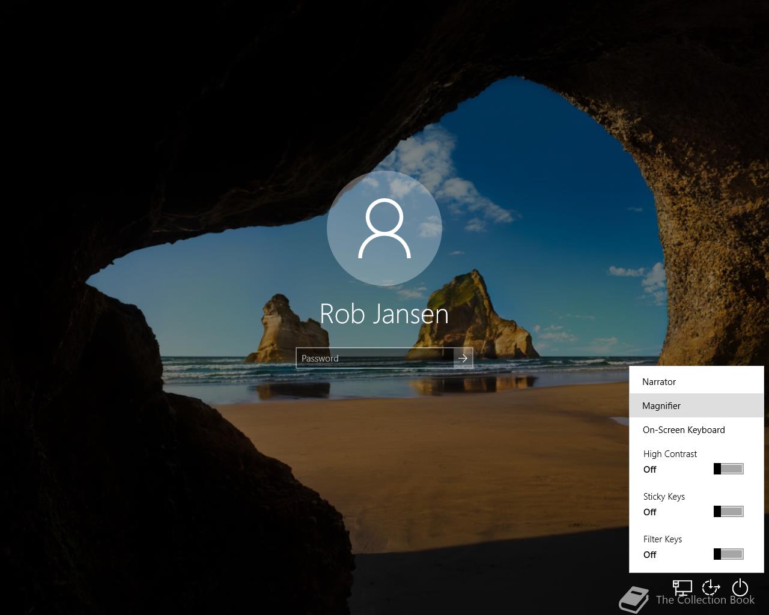Click the Collection Book logo icon
This screenshot has height=615, width=769.
pos(634,599)
